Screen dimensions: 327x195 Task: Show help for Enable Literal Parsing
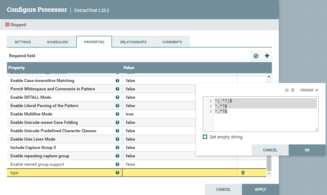[x=117, y=106]
